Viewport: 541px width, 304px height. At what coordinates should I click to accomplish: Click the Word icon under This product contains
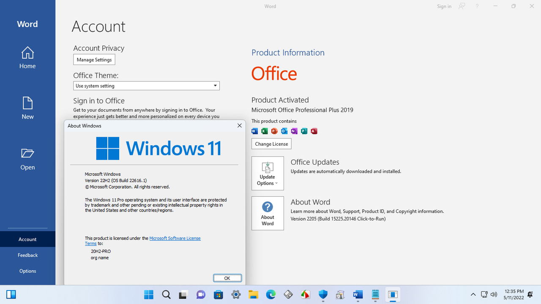[254, 131]
